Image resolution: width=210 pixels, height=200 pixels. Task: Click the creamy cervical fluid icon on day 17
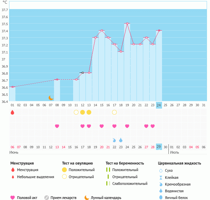click(114, 140)
